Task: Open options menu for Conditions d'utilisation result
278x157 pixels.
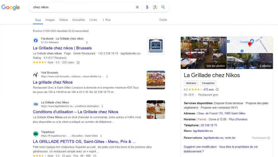Action: click(x=102, y=106)
